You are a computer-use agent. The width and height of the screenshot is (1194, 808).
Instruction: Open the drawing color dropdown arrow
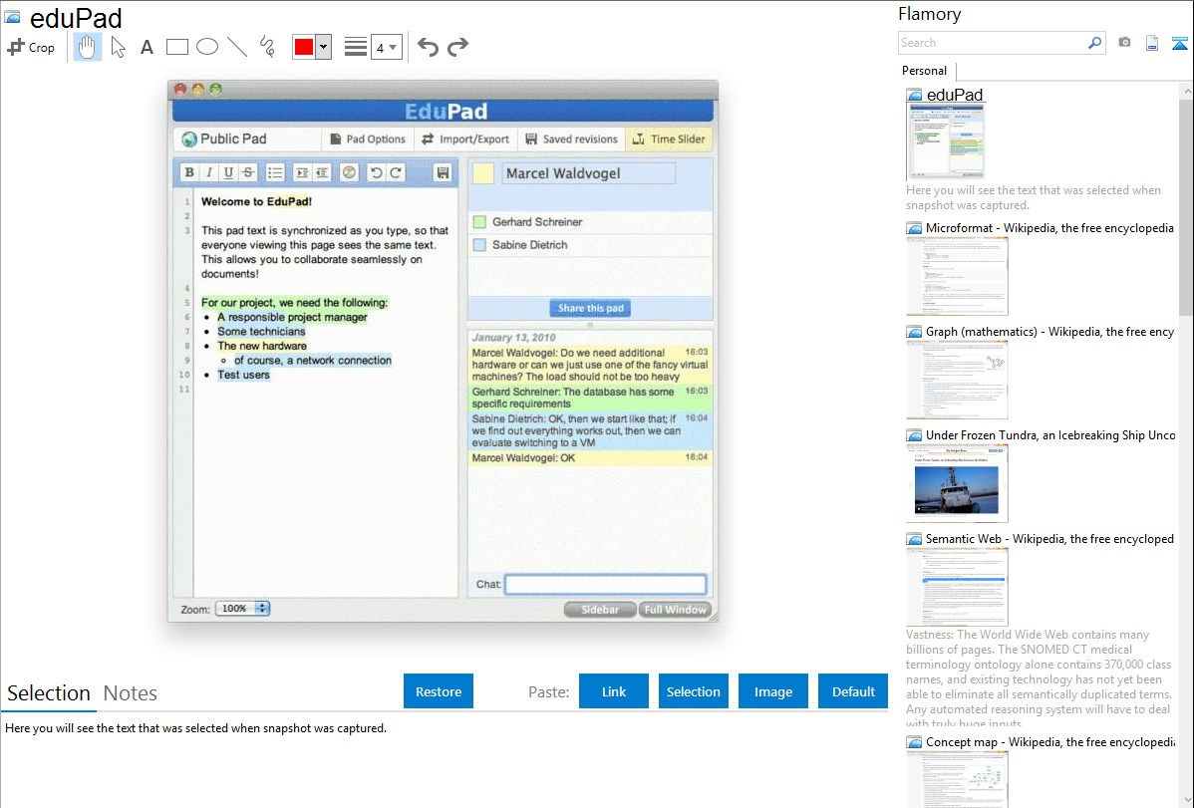tap(324, 47)
